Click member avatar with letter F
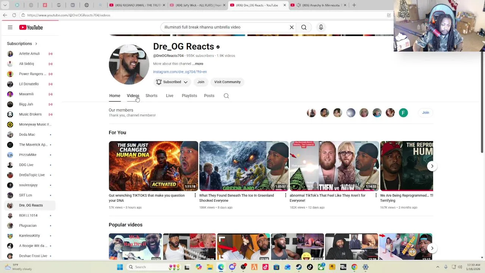485x273 pixels. click(x=403, y=113)
